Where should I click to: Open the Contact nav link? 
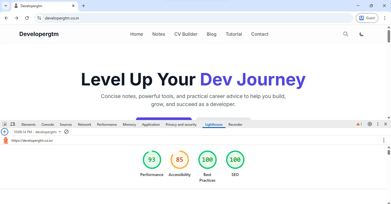pos(260,34)
